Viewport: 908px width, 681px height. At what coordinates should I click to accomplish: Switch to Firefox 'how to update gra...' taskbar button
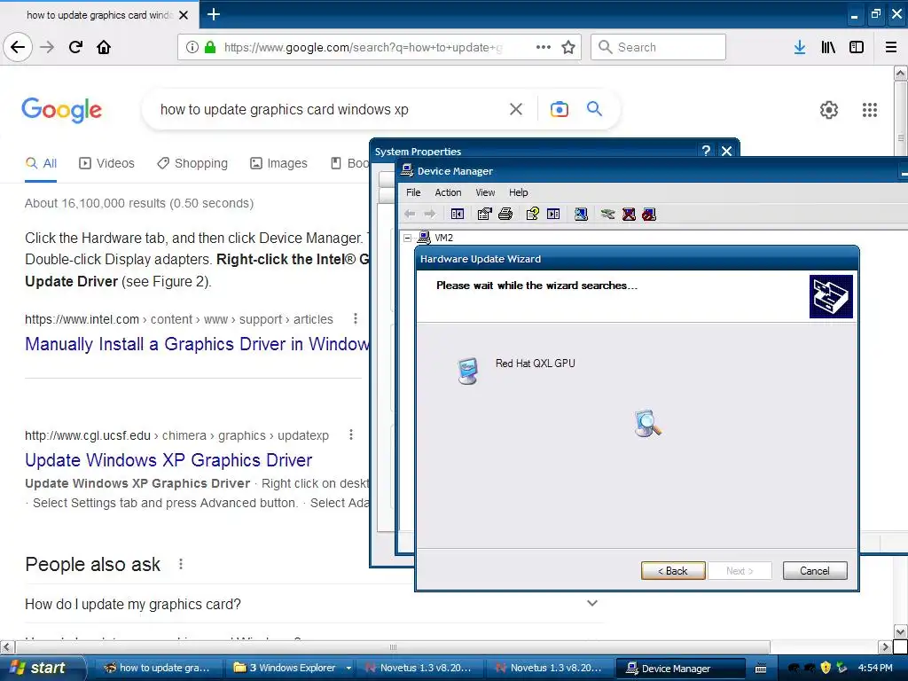coord(158,669)
